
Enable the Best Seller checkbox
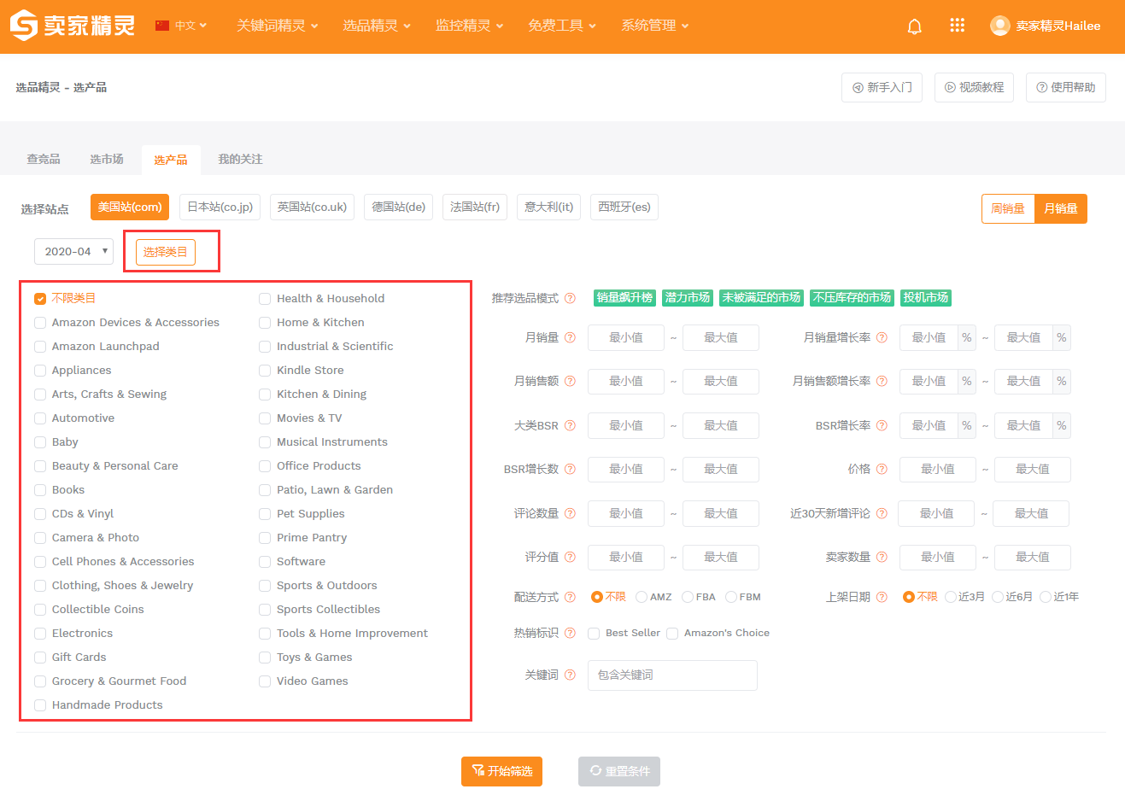coord(594,634)
